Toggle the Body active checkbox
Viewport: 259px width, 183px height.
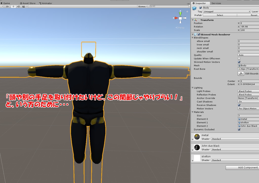pyautogui.click(x=201, y=8)
